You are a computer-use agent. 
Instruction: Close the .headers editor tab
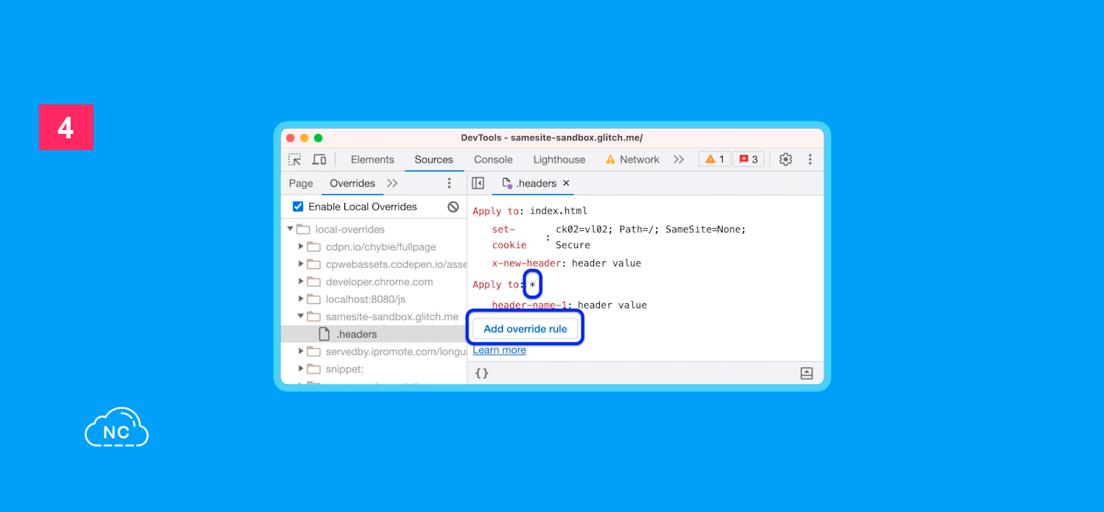(566, 183)
